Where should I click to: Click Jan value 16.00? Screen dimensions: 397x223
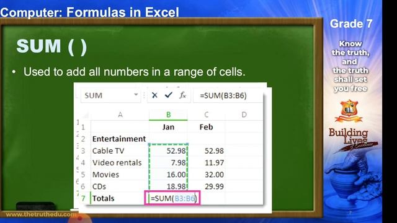pos(168,175)
